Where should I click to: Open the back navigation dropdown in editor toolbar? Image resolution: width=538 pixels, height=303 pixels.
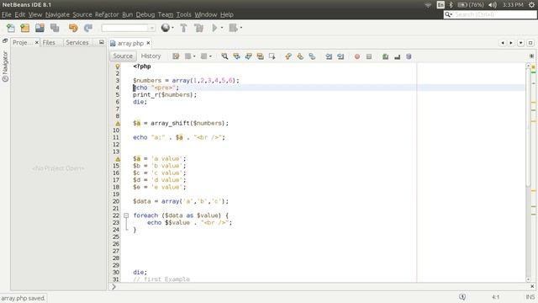click(194, 56)
